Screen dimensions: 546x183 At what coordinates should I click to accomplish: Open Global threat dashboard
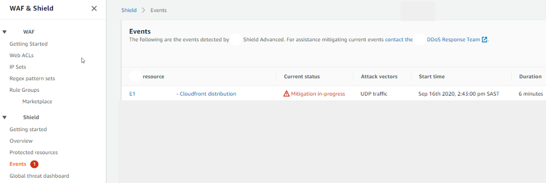coord(39,176)
